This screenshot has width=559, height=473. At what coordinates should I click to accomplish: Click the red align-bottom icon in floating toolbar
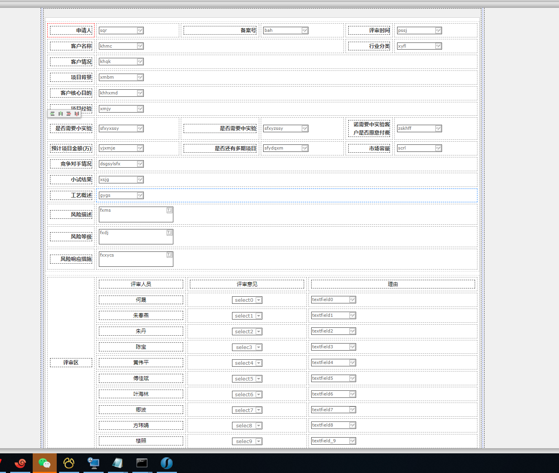[x=77, y=114]
